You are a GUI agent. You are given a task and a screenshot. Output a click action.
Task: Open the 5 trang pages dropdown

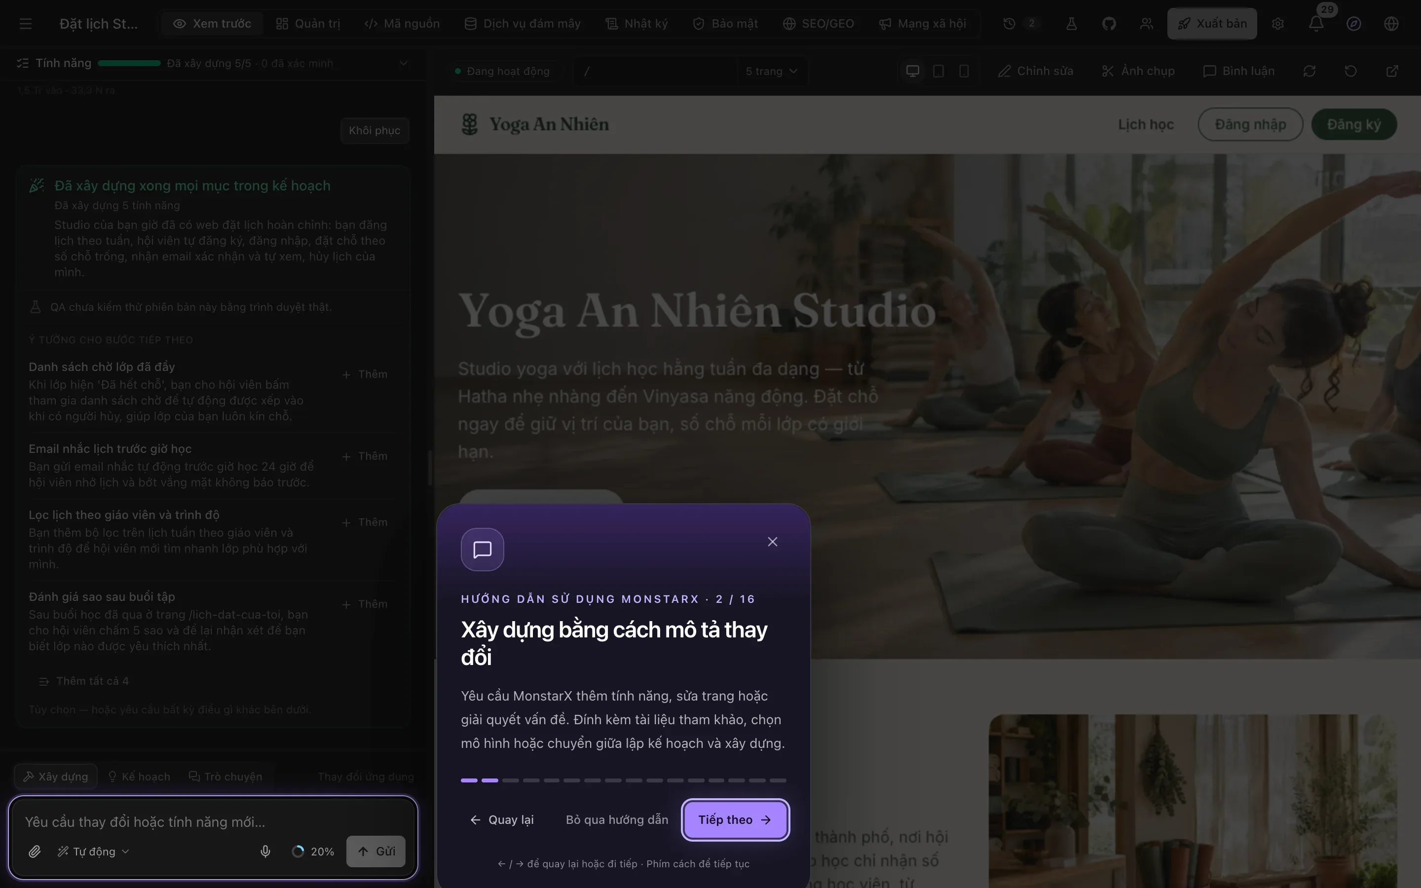[x=772, y=71]
